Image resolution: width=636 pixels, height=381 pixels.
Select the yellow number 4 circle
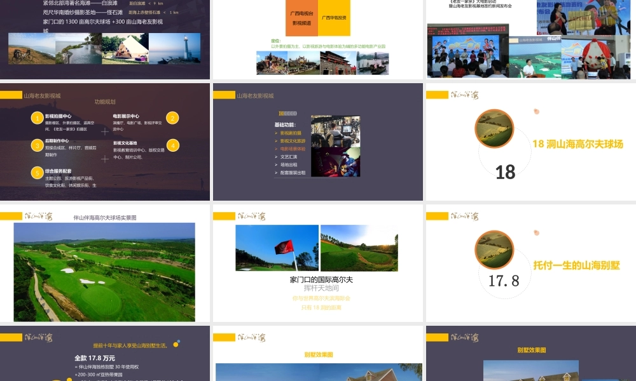tap(172, 145)
